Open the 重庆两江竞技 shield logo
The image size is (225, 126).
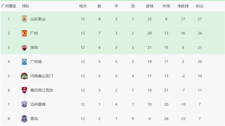(24, 90)
